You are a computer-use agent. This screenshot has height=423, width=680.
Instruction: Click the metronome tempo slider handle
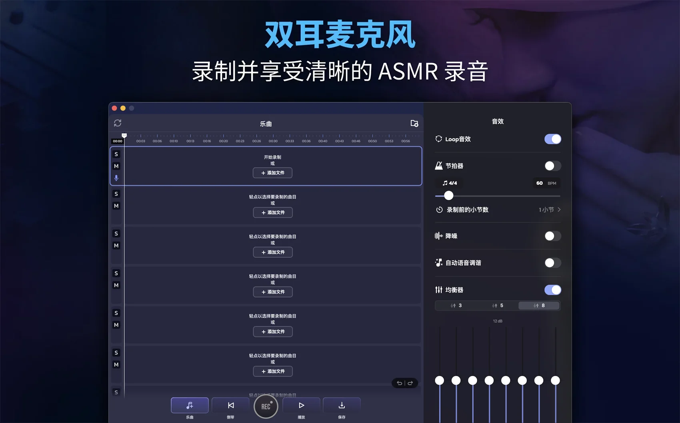[x=449, y=196]
